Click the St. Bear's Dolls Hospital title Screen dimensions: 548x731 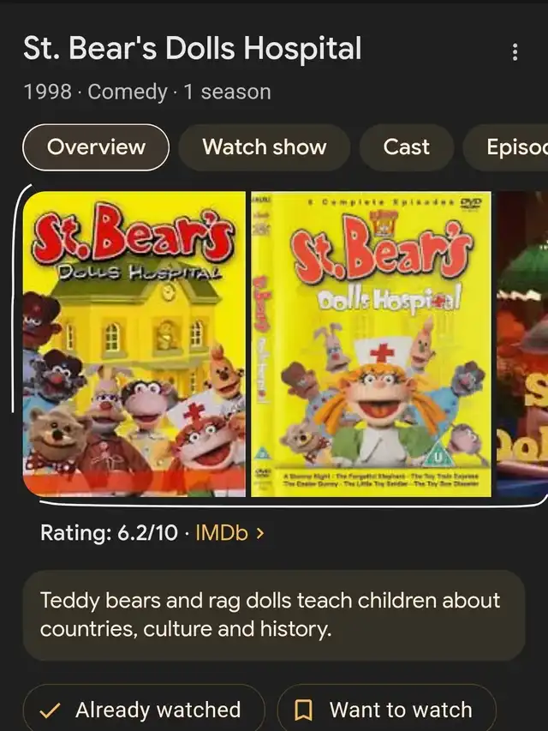pyautogui.click(x=193, y=48)
